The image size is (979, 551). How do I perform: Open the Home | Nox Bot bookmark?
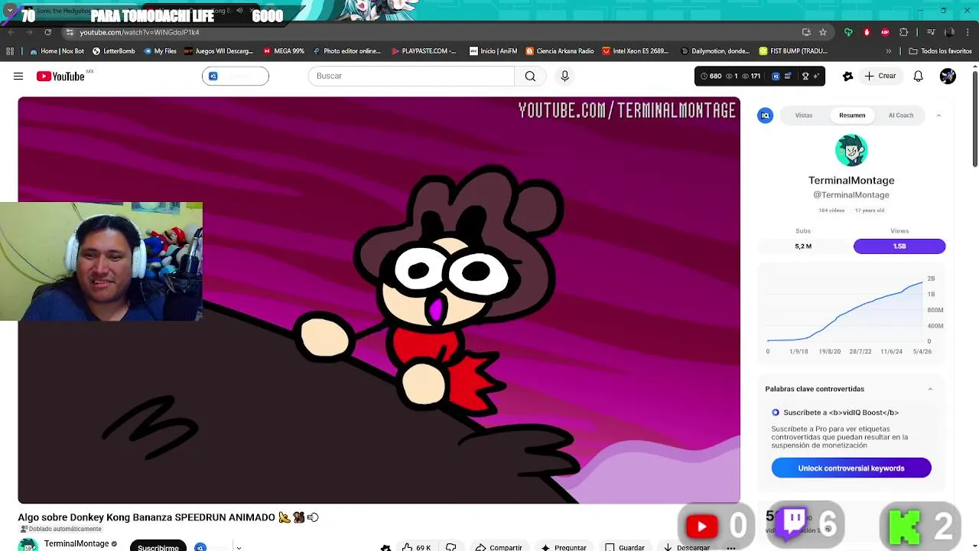pos(57,51)
